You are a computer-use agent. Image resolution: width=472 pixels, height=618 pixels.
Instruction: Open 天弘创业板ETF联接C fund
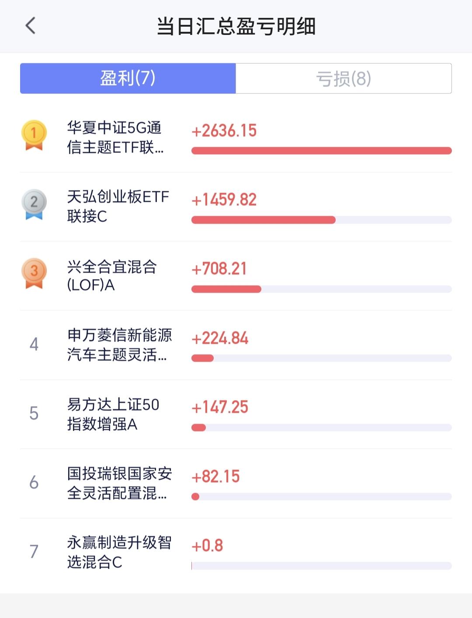pos(118,207)
